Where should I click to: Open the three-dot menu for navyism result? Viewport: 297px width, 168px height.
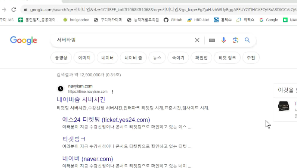[112, 92]
